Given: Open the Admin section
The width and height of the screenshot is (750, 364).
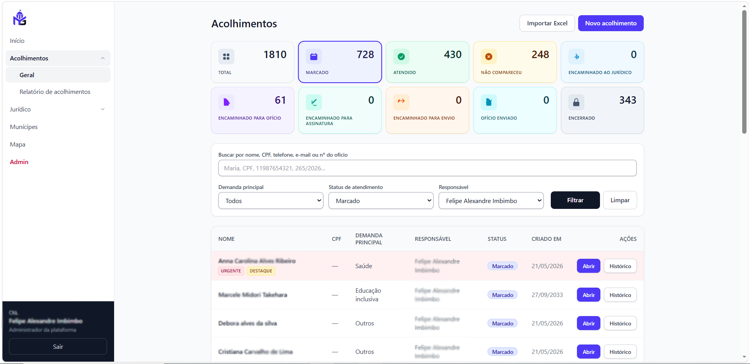Looking at the screenshot, I should click(19, 162).
